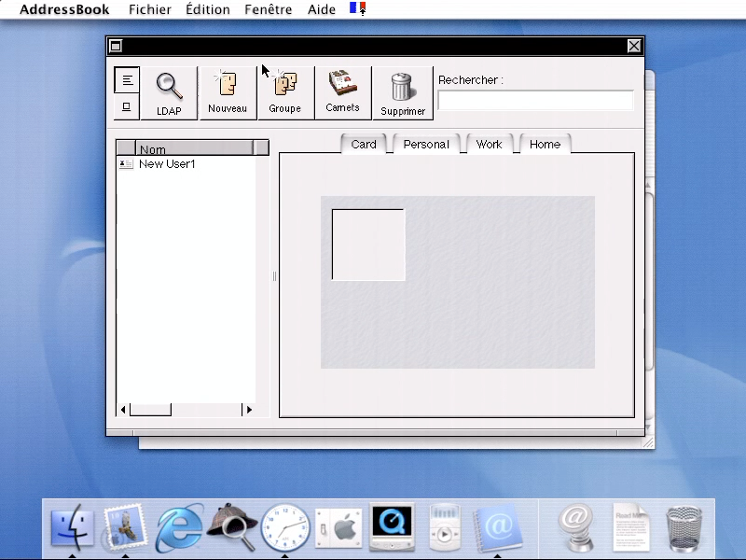Open the Read Me document in Dock
746x560 pixels.
pyautogui.click(x=631, y=528)
